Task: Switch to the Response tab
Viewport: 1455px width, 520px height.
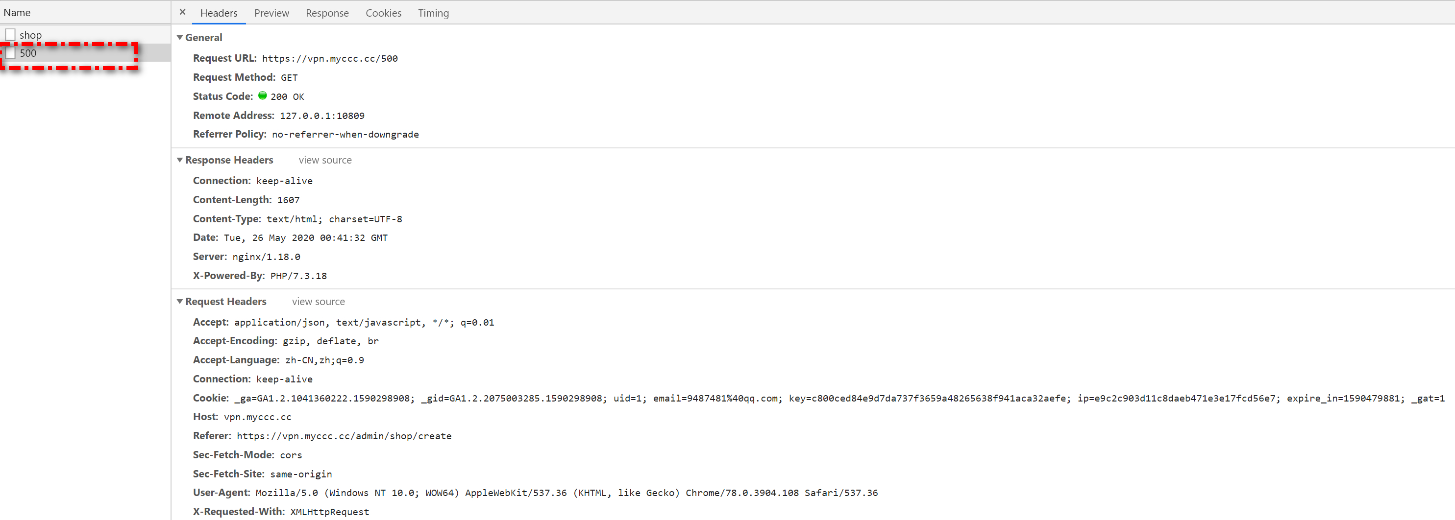Action: coord(327,13)
